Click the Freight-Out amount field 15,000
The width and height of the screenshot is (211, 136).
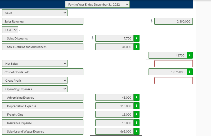tap(115, 114)
